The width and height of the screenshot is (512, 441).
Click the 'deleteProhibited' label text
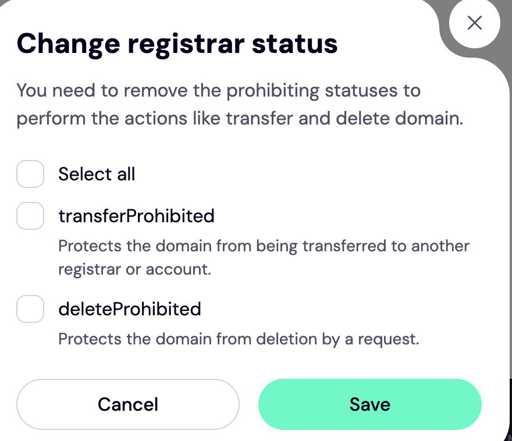(130, 308)
